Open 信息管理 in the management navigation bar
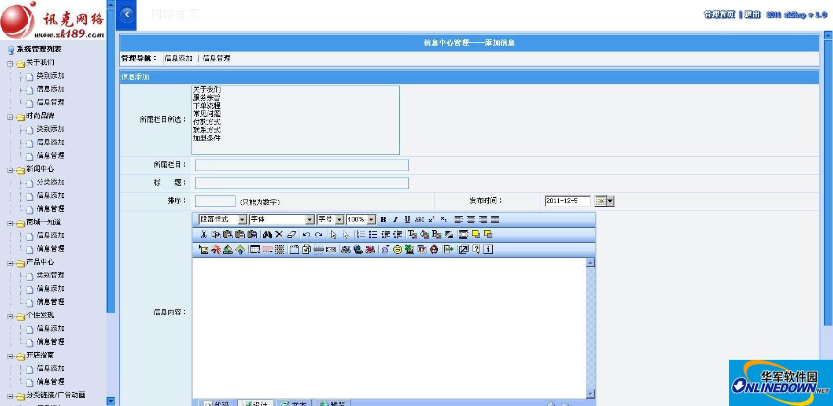 pos(217,58)
